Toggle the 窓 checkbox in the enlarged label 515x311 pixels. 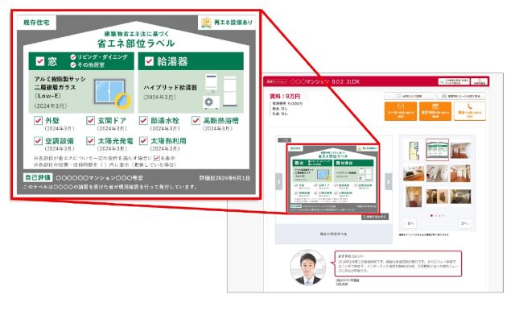[x=40, y=61]
